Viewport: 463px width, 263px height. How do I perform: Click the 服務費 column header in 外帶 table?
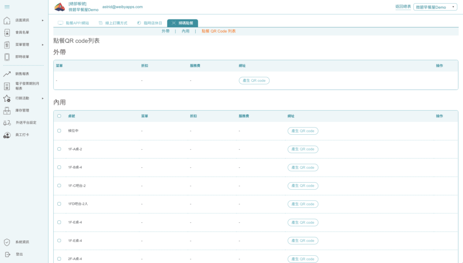(195, 66)
